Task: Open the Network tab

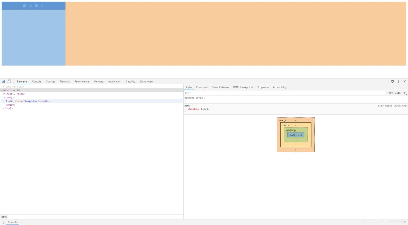Action: [x=65, y=81]
